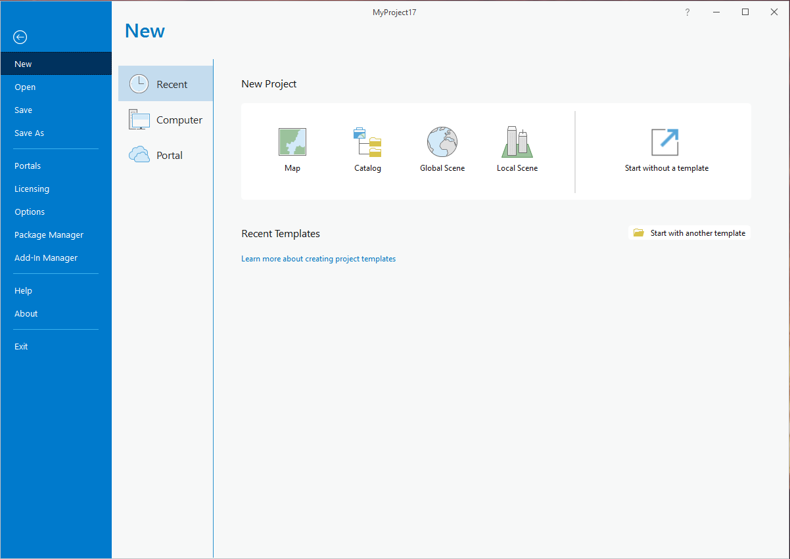Click the Map template icon
Image resolution: width=790 pixels, height=559 pixels.
pyautogui.click(x=292, y=142)
